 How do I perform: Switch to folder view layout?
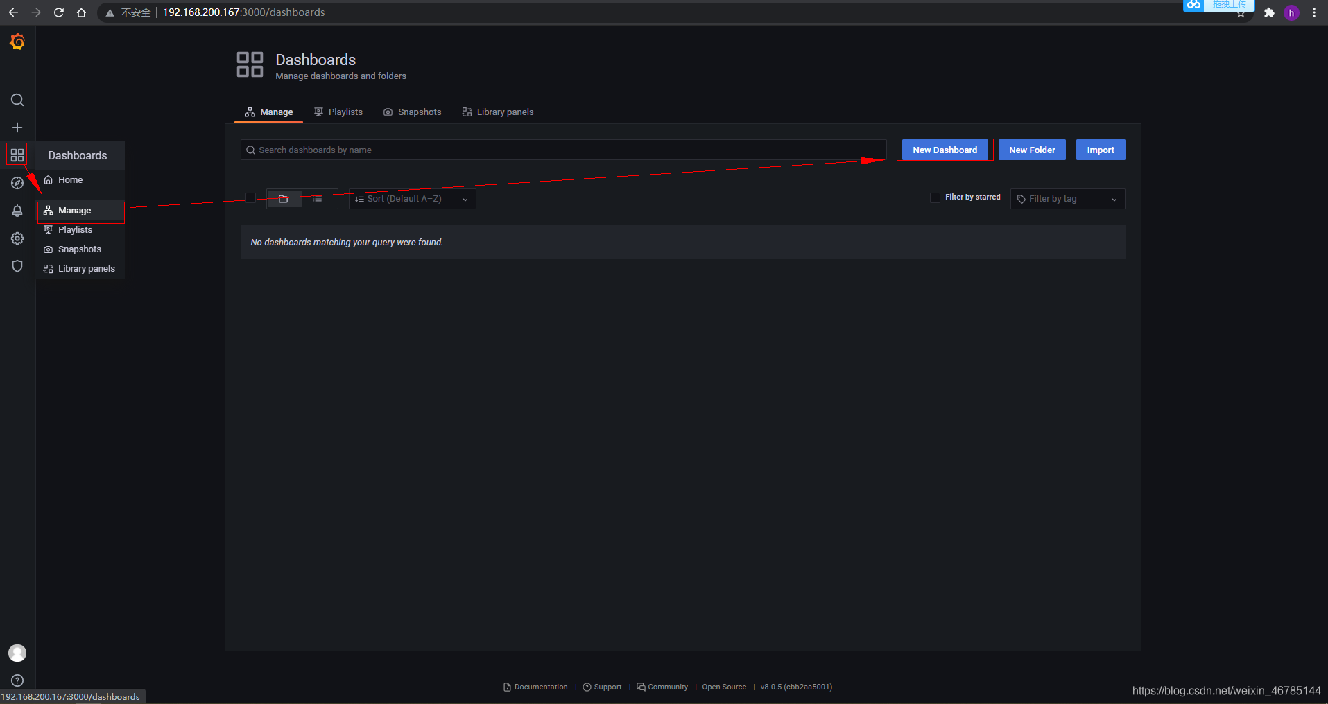pyautogui.click(x=284, y=199)
